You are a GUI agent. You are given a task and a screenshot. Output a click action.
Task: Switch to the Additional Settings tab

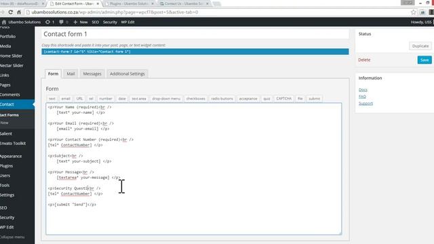127,74
